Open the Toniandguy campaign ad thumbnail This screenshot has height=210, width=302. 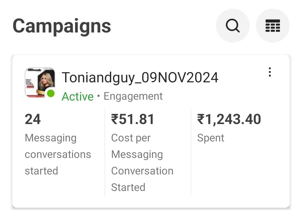39,82
